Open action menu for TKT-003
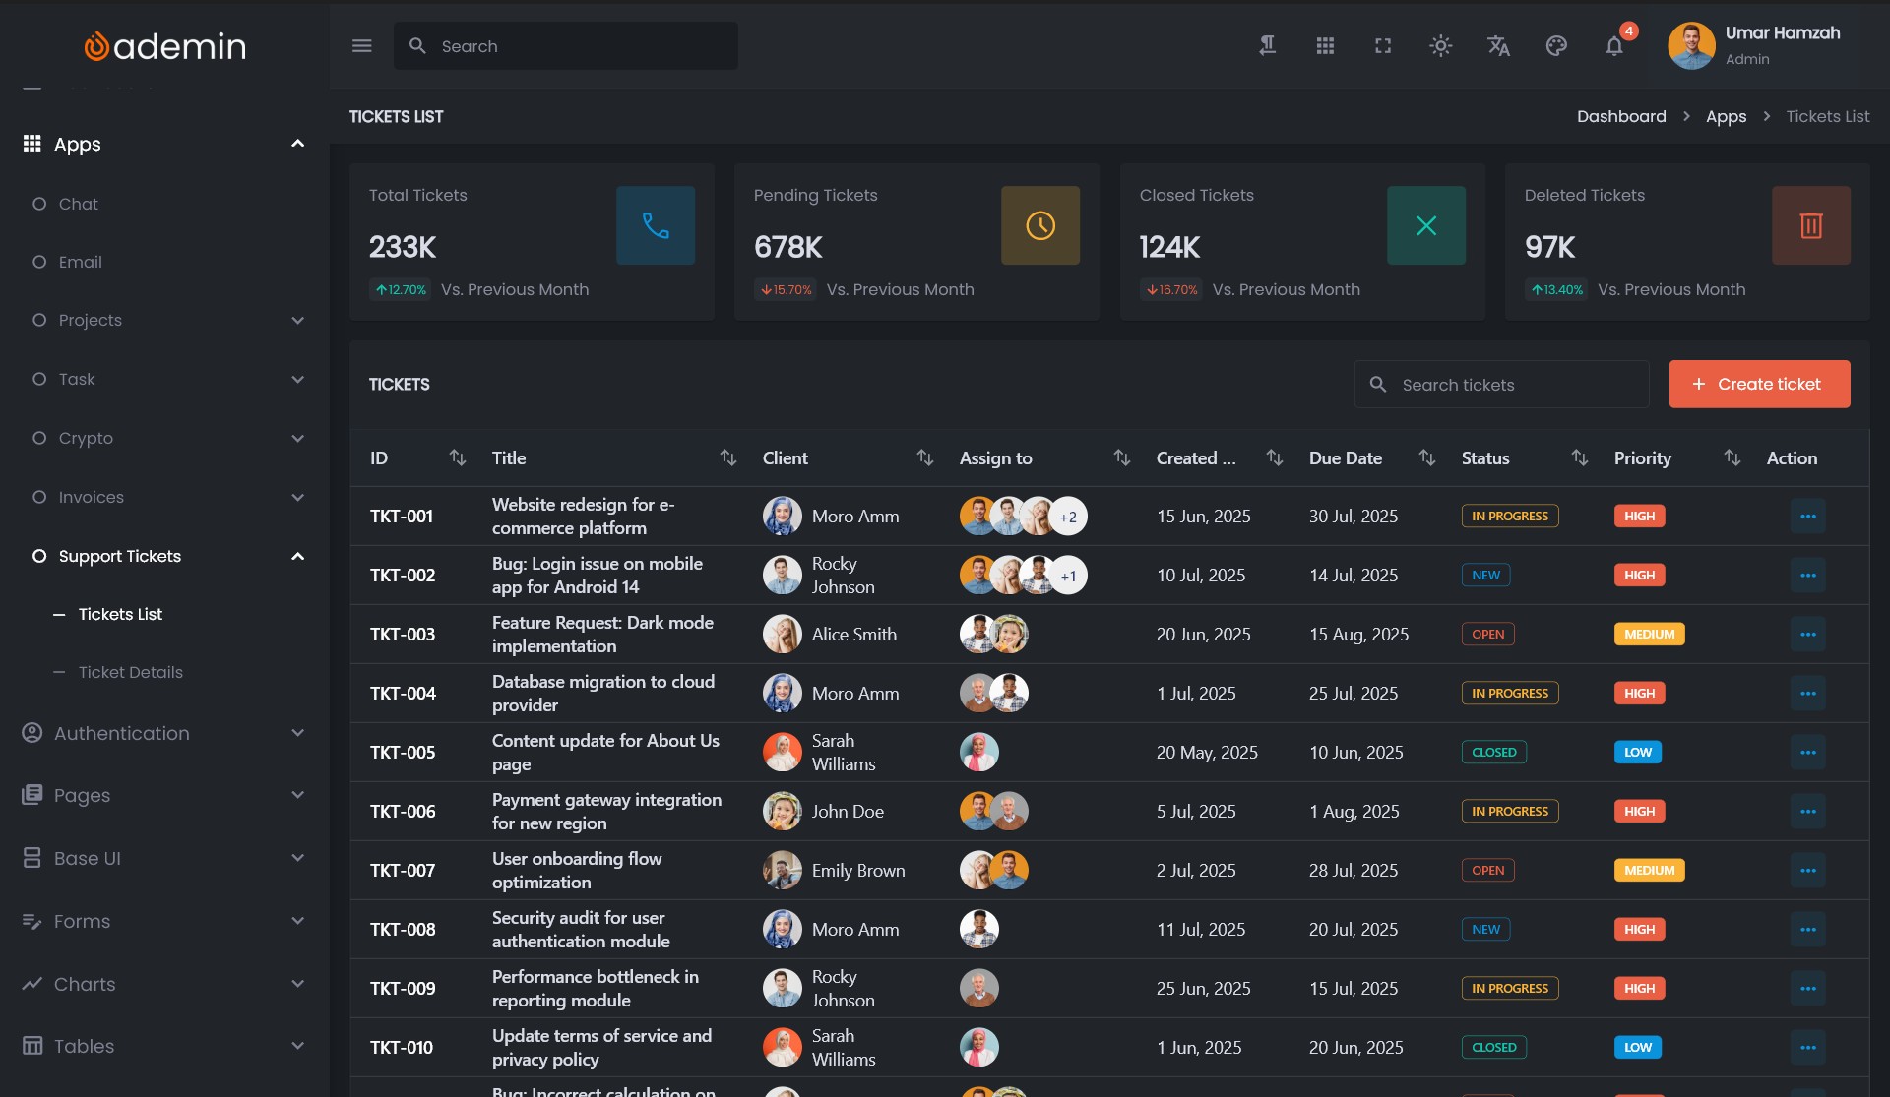 (x=1807, y=635)
